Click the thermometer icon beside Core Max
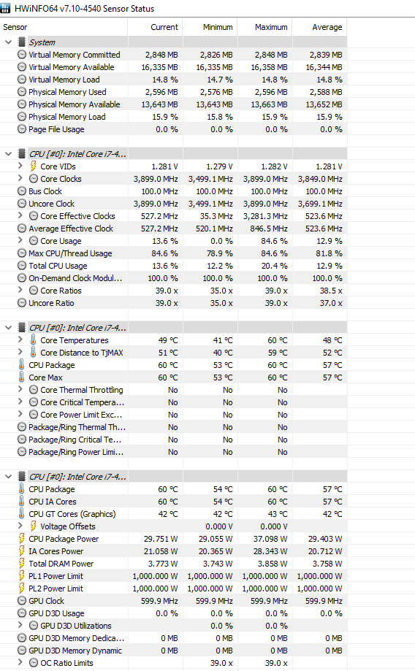415x671 pixels. (x=21, y=377)
